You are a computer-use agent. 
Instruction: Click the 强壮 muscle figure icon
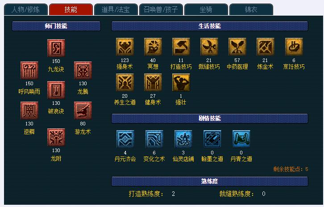click(x=181, y=83)
